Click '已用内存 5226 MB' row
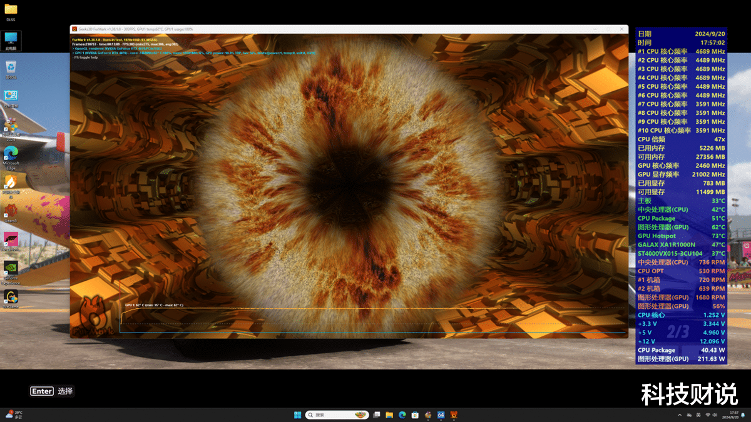Image resolution: width=751 pixels, height=422 pixels. pyautogui.click(x=682, y=148)
